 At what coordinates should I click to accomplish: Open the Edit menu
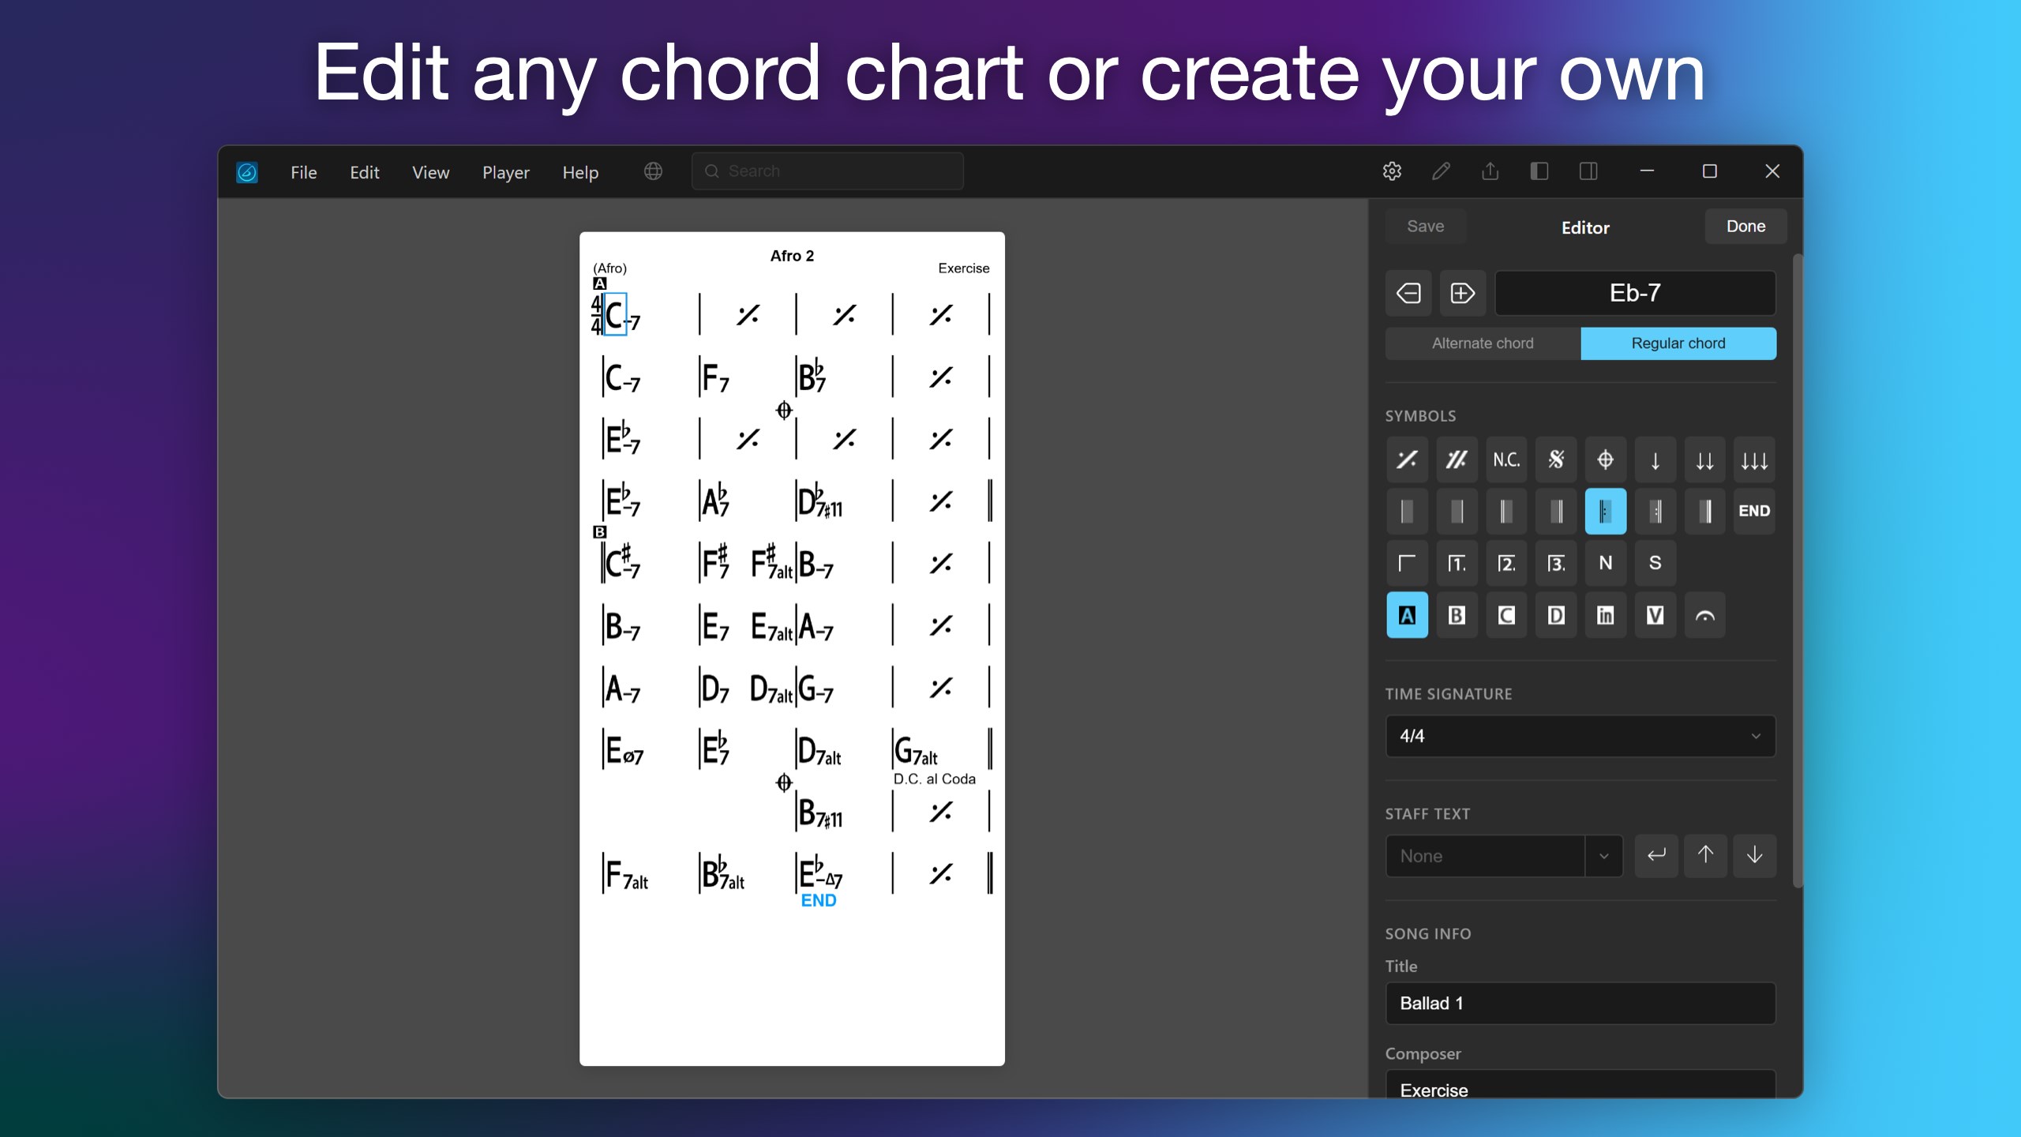pos(365,172)
